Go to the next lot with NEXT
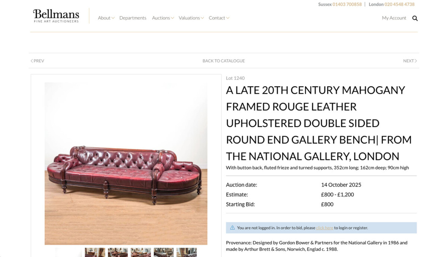This screenshot has height=257, width=447. pos(410,61)
